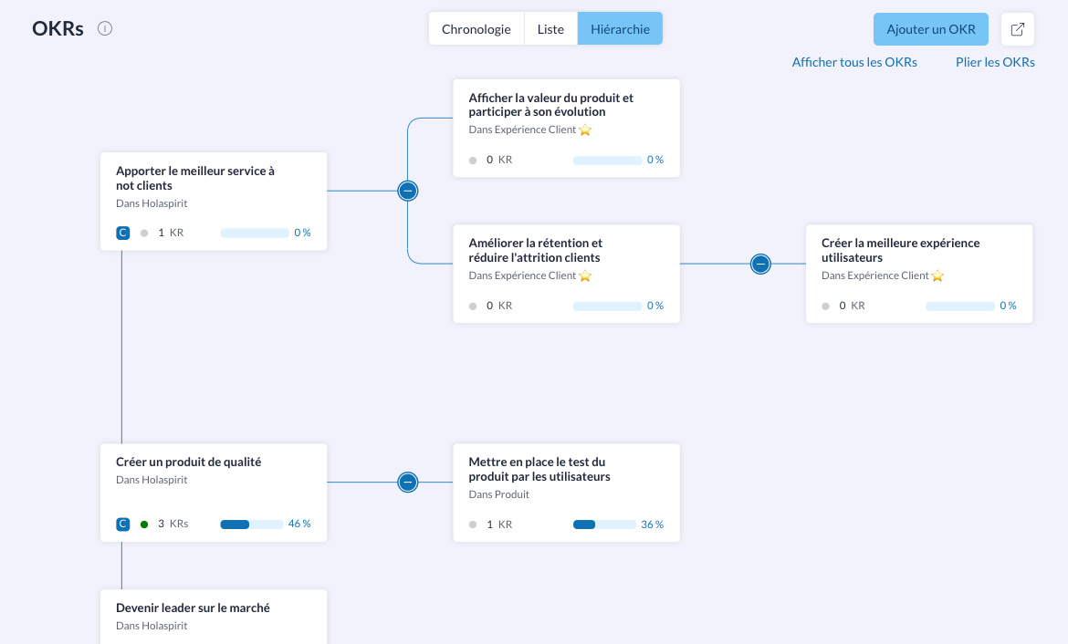Click '1 KR' count on Apporter le meilleur service card
1068x644 pixels.
pyautogui.click(x=171, y=233)
